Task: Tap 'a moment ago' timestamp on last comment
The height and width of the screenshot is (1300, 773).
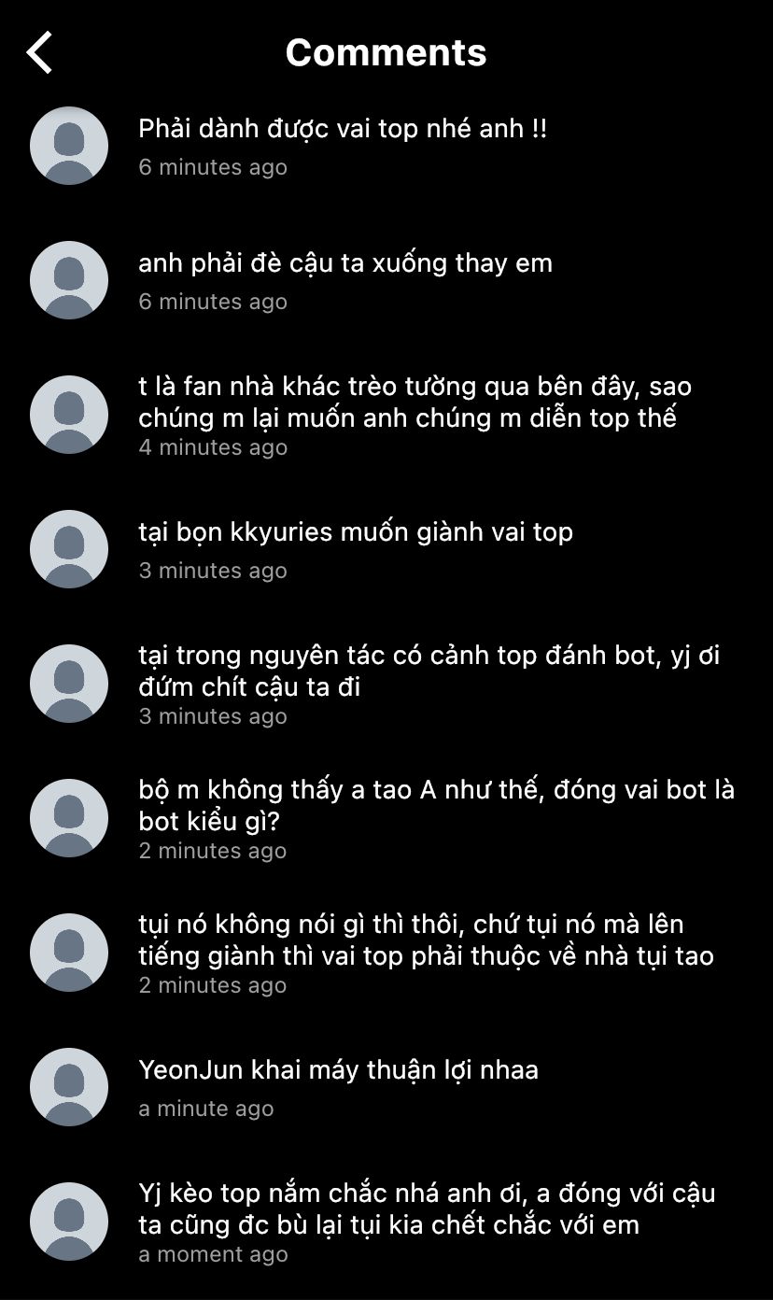Action: 213,1254
